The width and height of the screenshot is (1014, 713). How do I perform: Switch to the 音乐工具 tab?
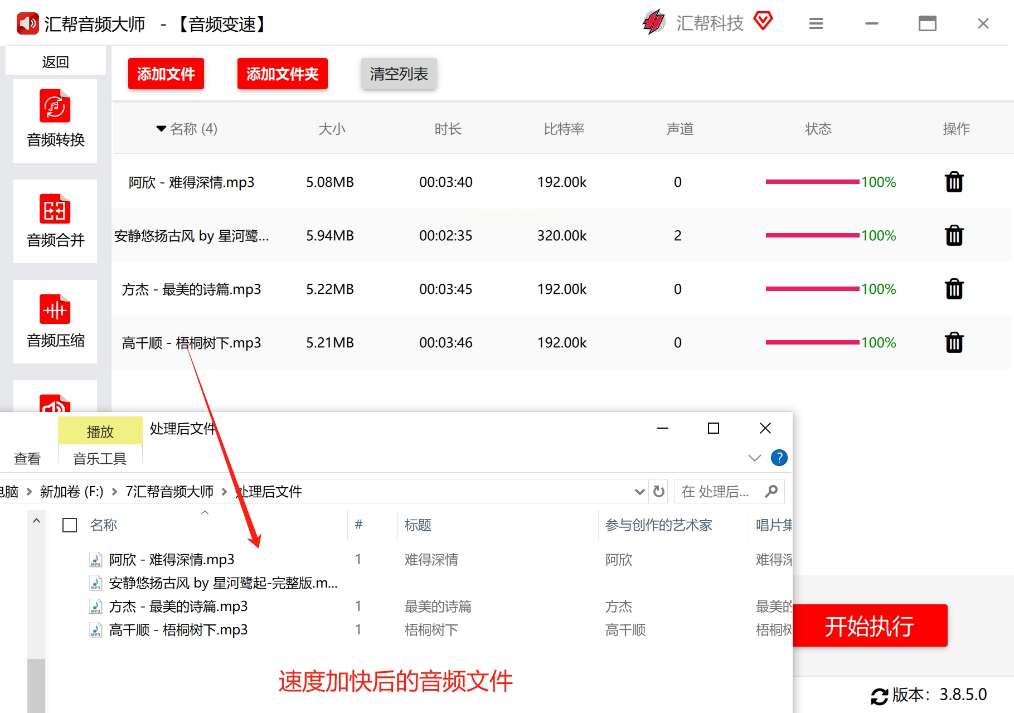tap(100, 458)
